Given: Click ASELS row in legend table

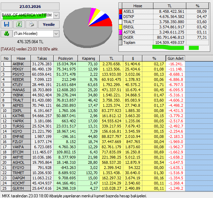Looking at the screenshot, I should (x=164, y=11).
